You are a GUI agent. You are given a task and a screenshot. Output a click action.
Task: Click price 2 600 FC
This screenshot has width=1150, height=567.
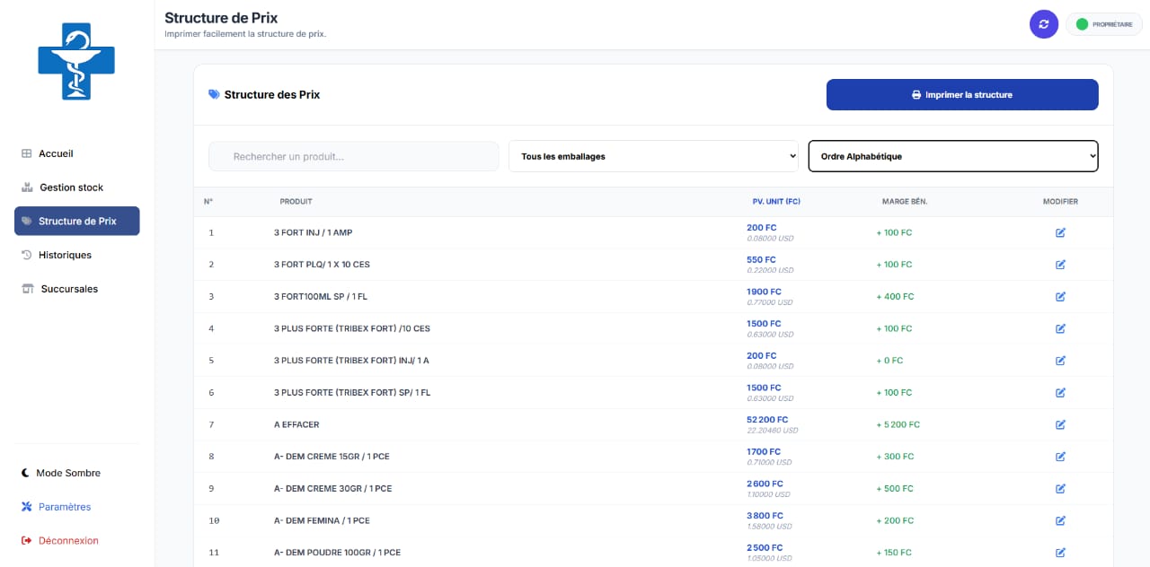pos(765,484)
